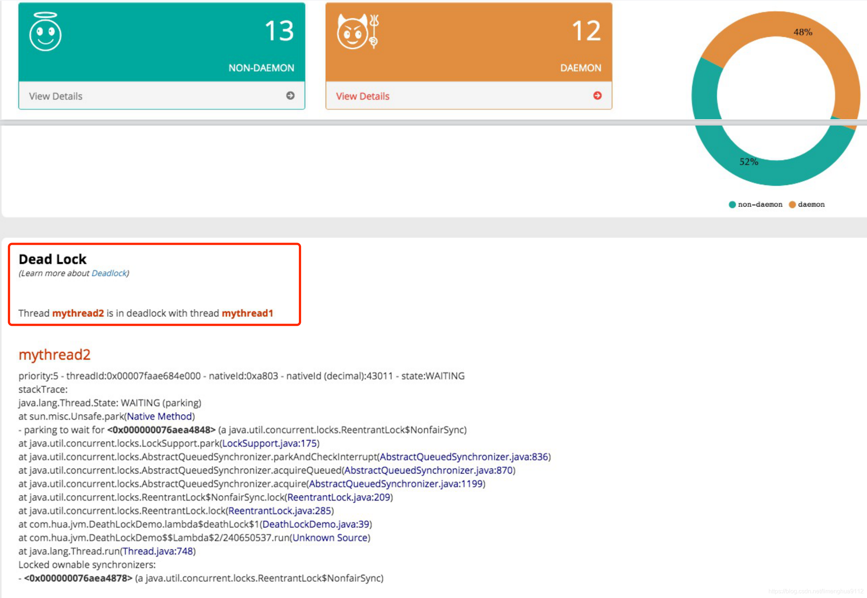Open the DeathLockDemo.java:39 source link
867x598 pixels.
[316, 524]
